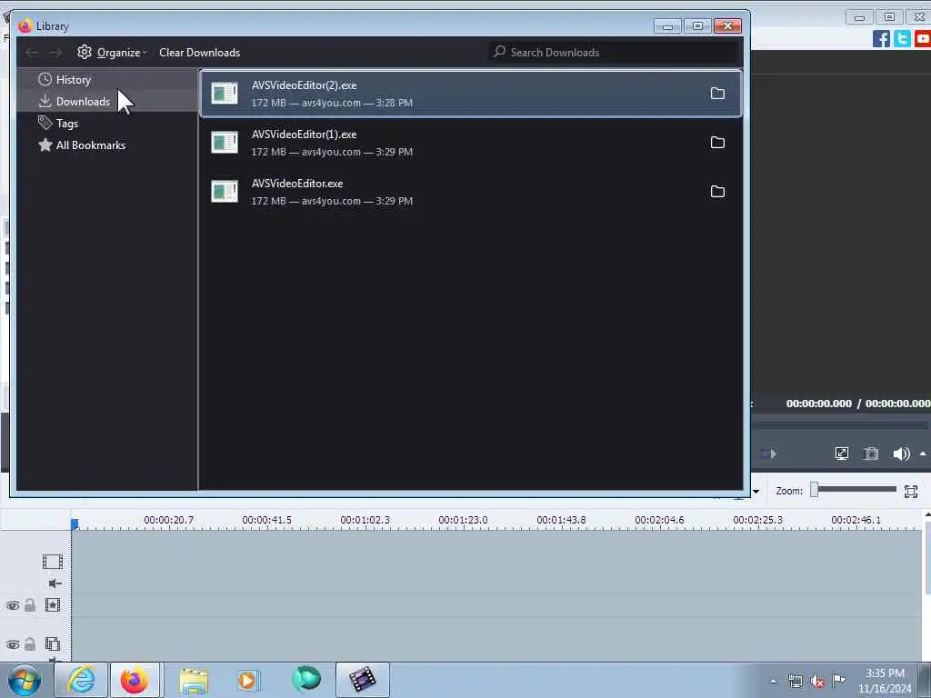Open Windows Media Player from taskbar
The height and width of the screenshot is (698, 931).
(x=248, y=680)
